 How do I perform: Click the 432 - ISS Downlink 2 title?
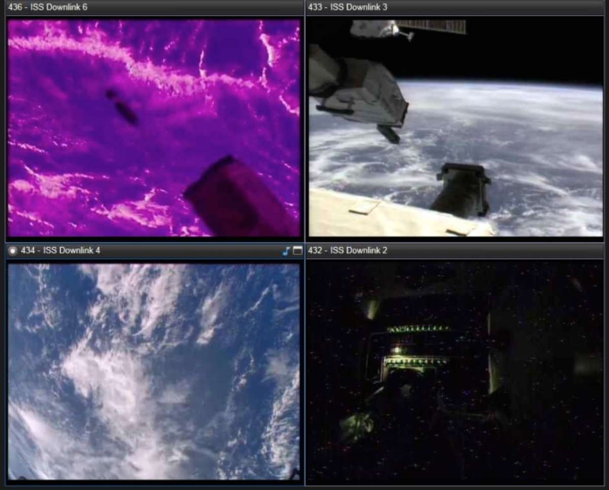coord(347,251)
